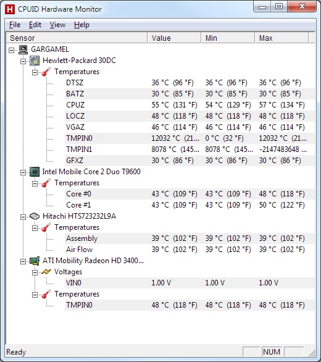Click TMPIN1 max value -2147483648
The image size is (321, 362).
tap(283, 149)
